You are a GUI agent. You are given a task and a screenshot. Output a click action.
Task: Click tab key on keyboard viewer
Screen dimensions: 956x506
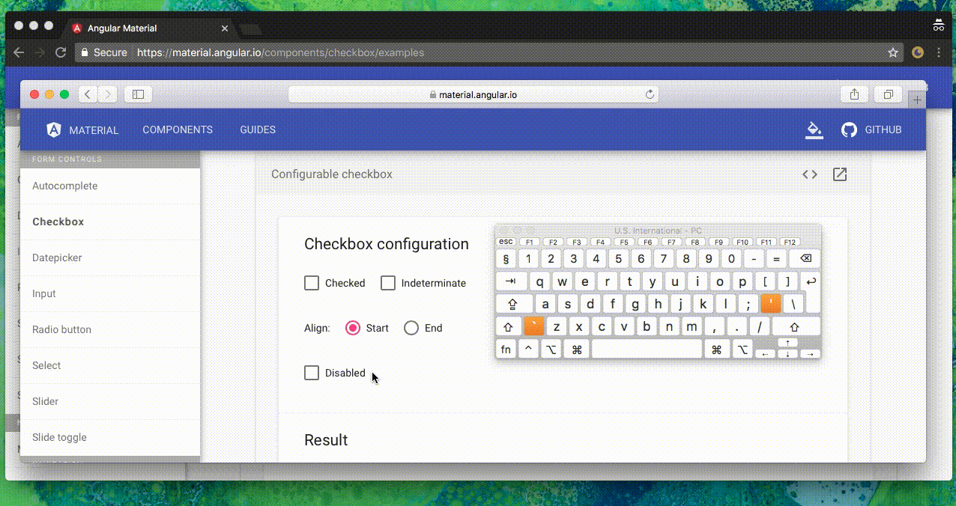pyautogui.click(x=511, y=281)
